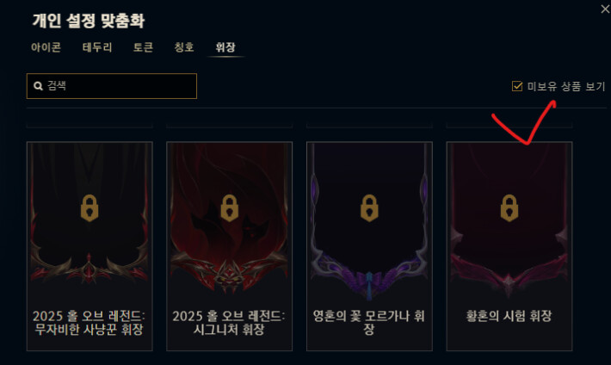This screenshot has height=365, width=611.
Task: Click the lock icon on 황혼의 시험 banner
Action: point(509,208)
